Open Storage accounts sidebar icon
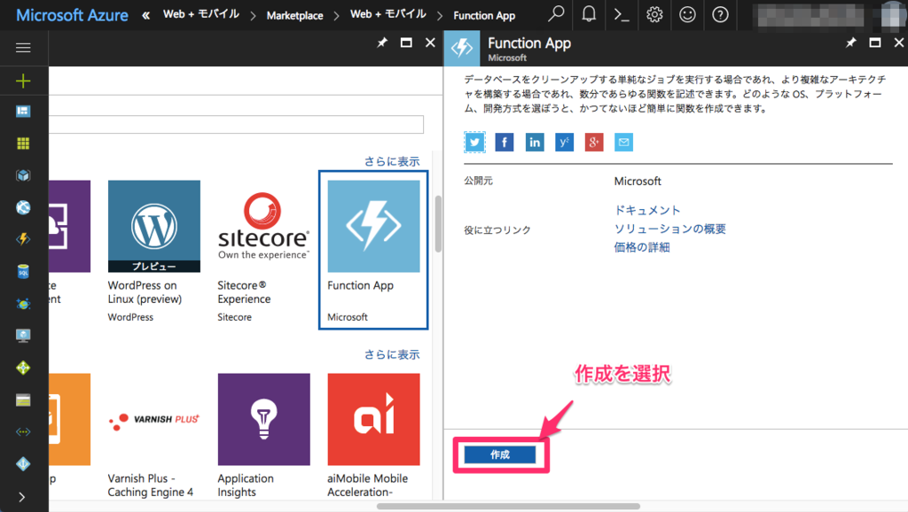 [x=23, y=400]
